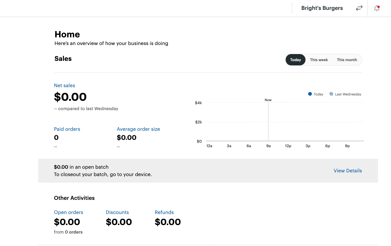Click the $0.00 net sales figure
Viewport: 391px width, 246px height.
pyautogui.click(x=70, y=97)
